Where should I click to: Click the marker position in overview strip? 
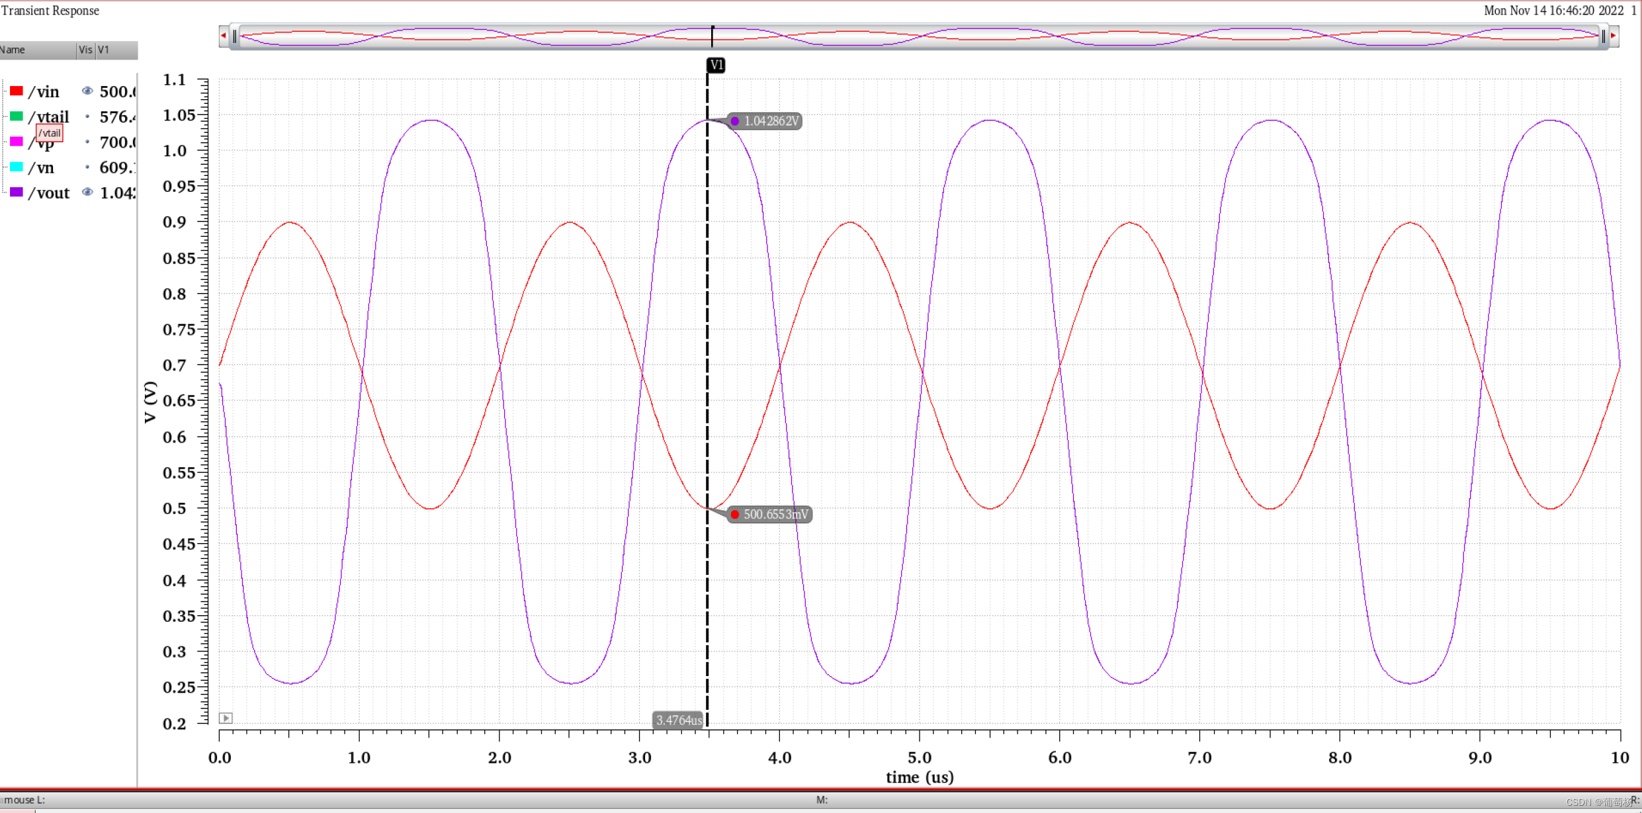tap(713, 36)
